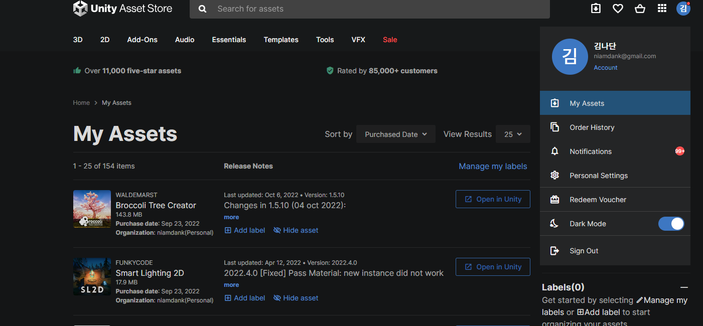Viewport: 703px width, 326px height.
Task: Open the View Results 25 dropdown
Action: point(513,134)
